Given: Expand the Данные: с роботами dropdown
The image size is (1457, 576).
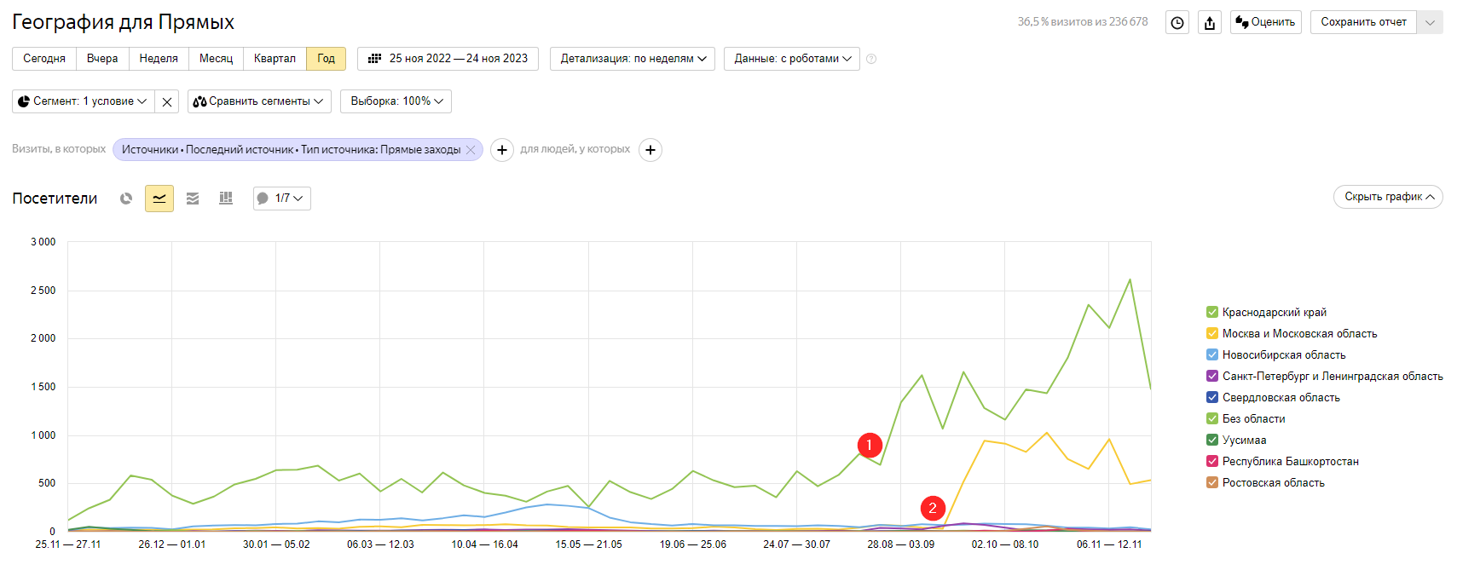Looking at the screenshot, I should pos(792,59).
